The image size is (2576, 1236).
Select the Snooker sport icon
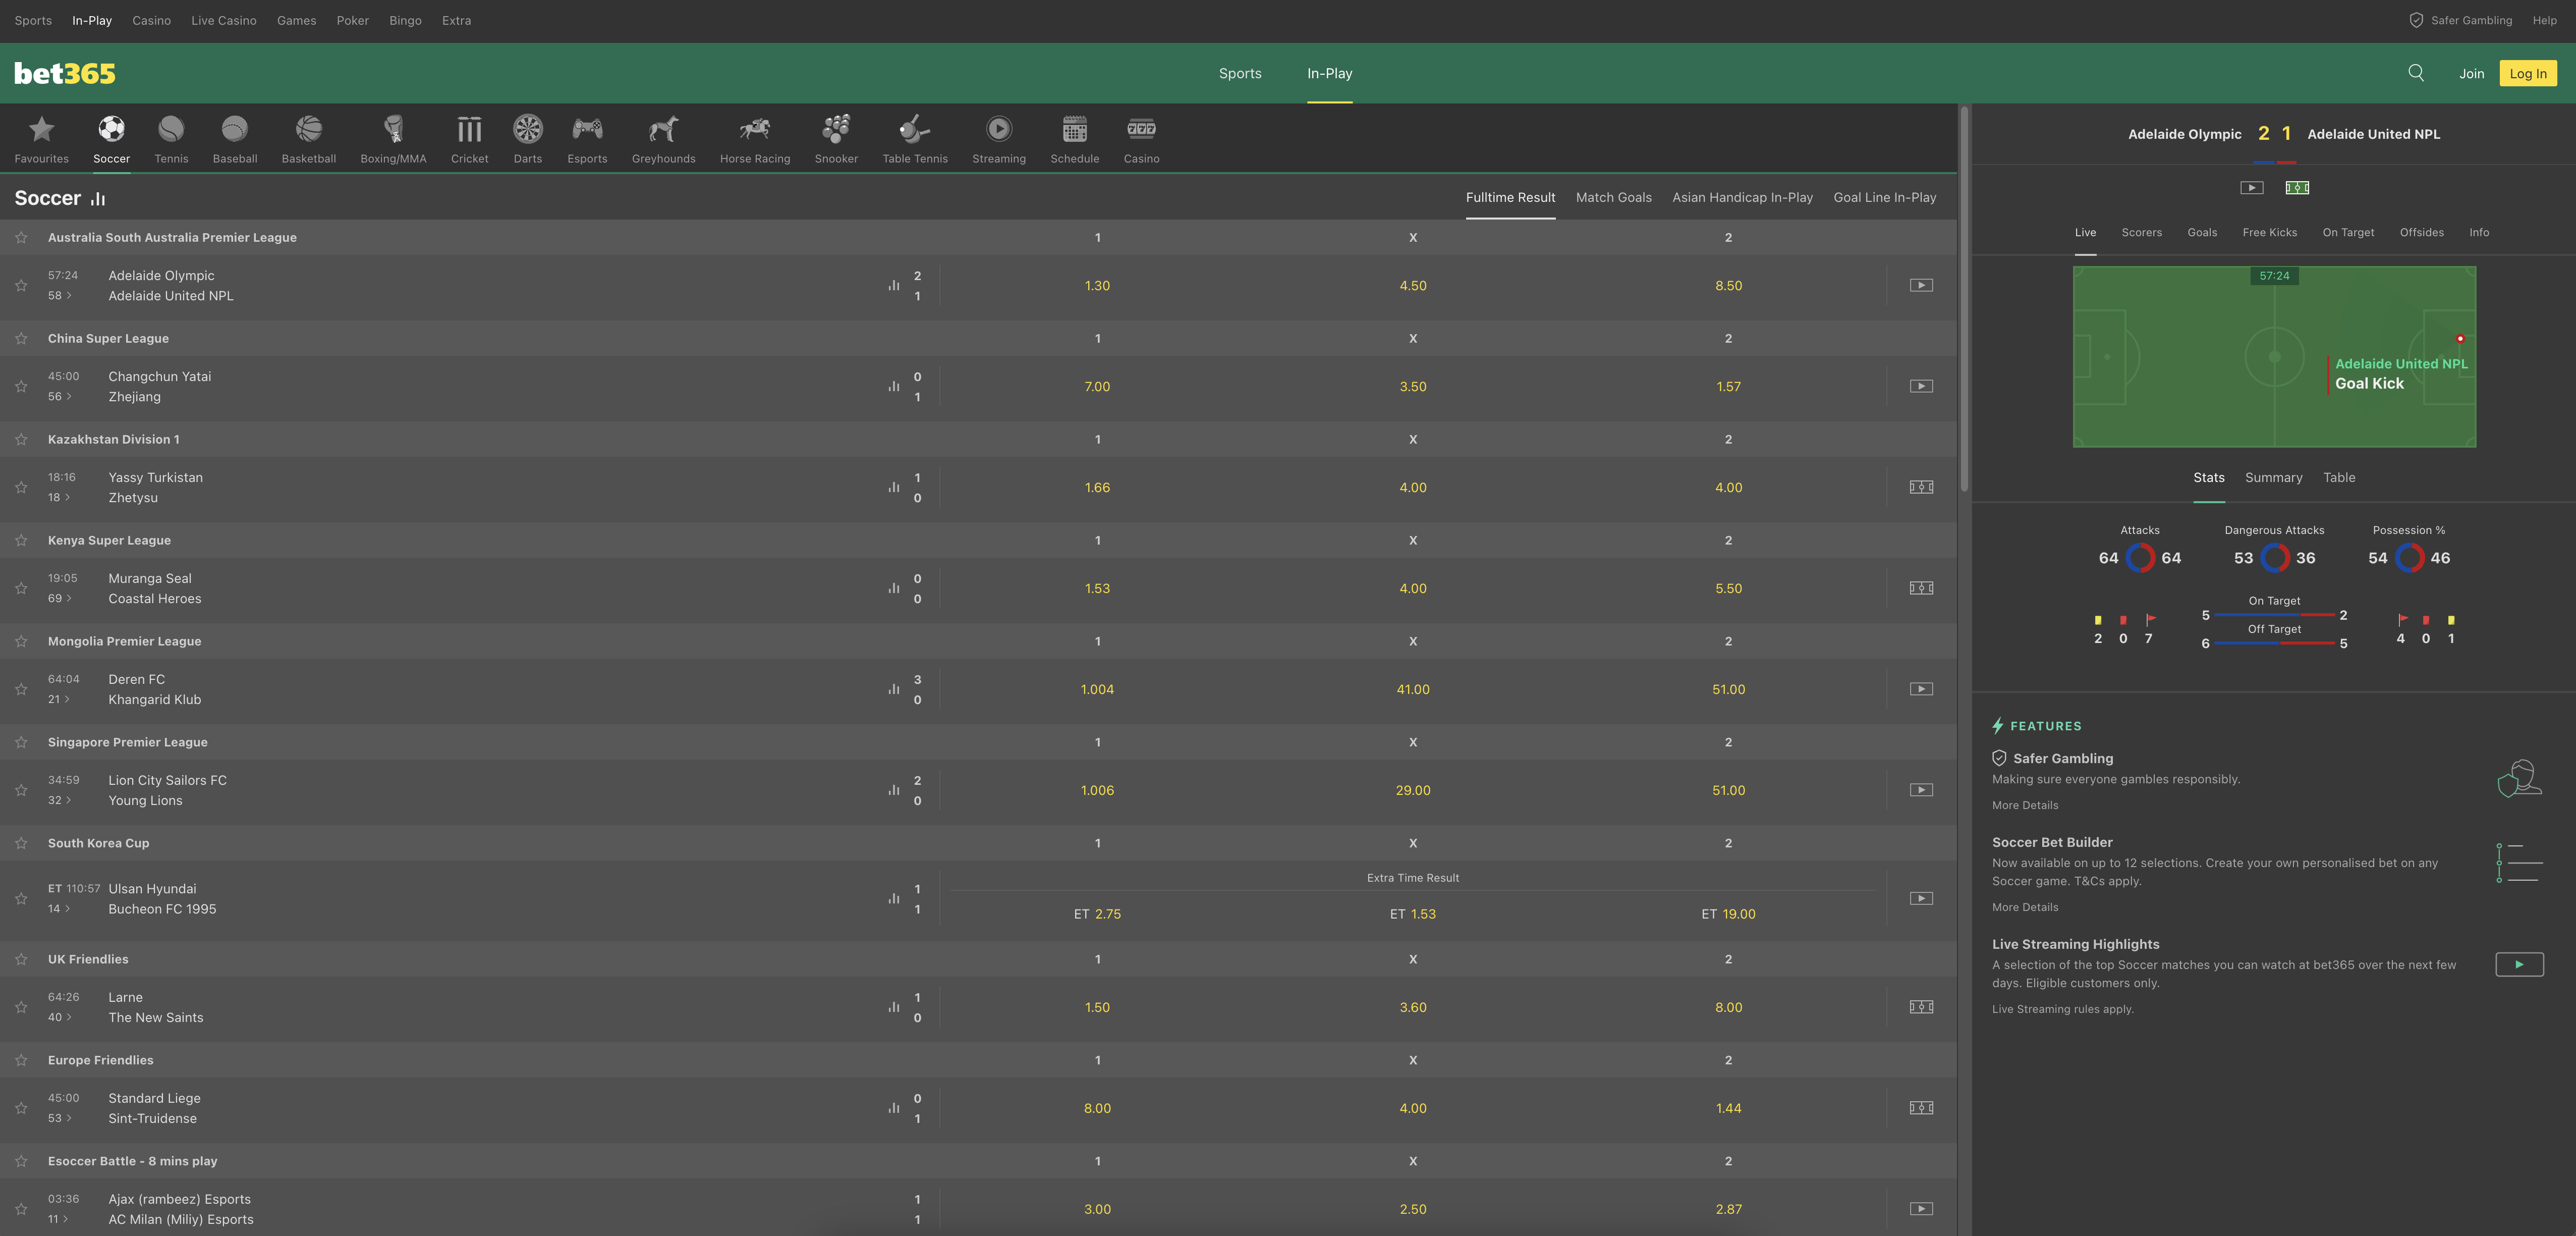click(836, 139)
